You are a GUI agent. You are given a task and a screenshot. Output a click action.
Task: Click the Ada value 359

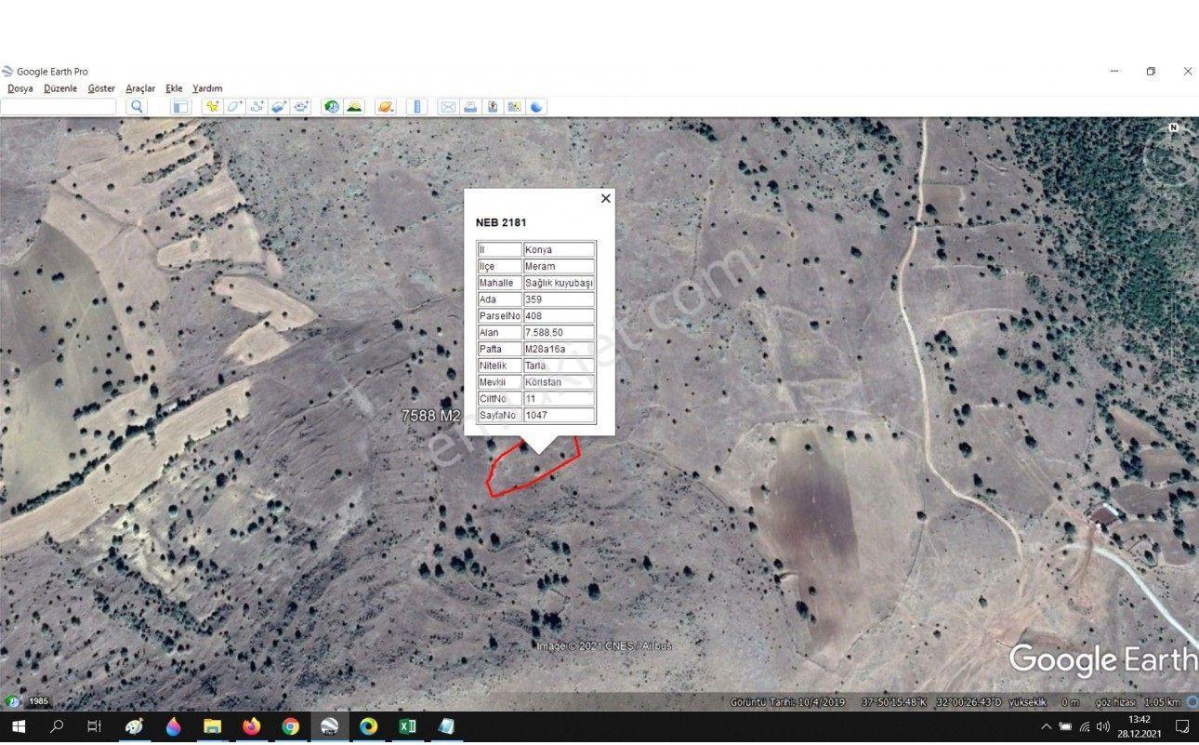click(559, 299)
